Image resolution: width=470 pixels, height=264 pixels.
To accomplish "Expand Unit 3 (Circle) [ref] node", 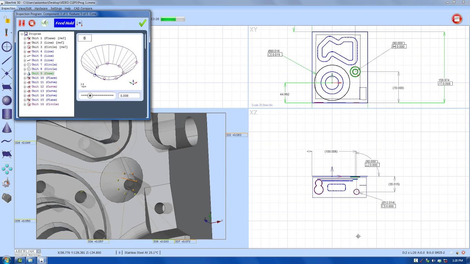I will pos(25,47).
